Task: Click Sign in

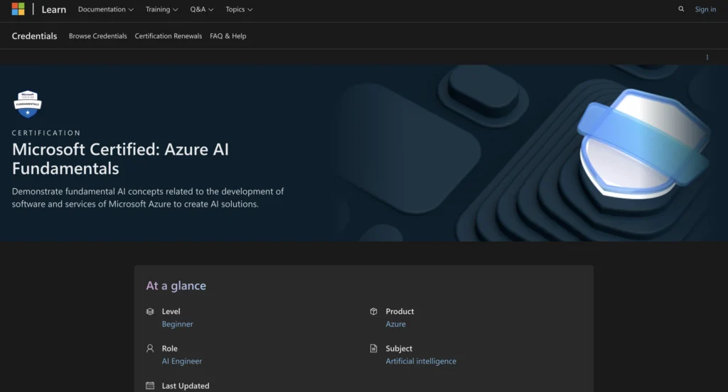Action: coord(705,9)
